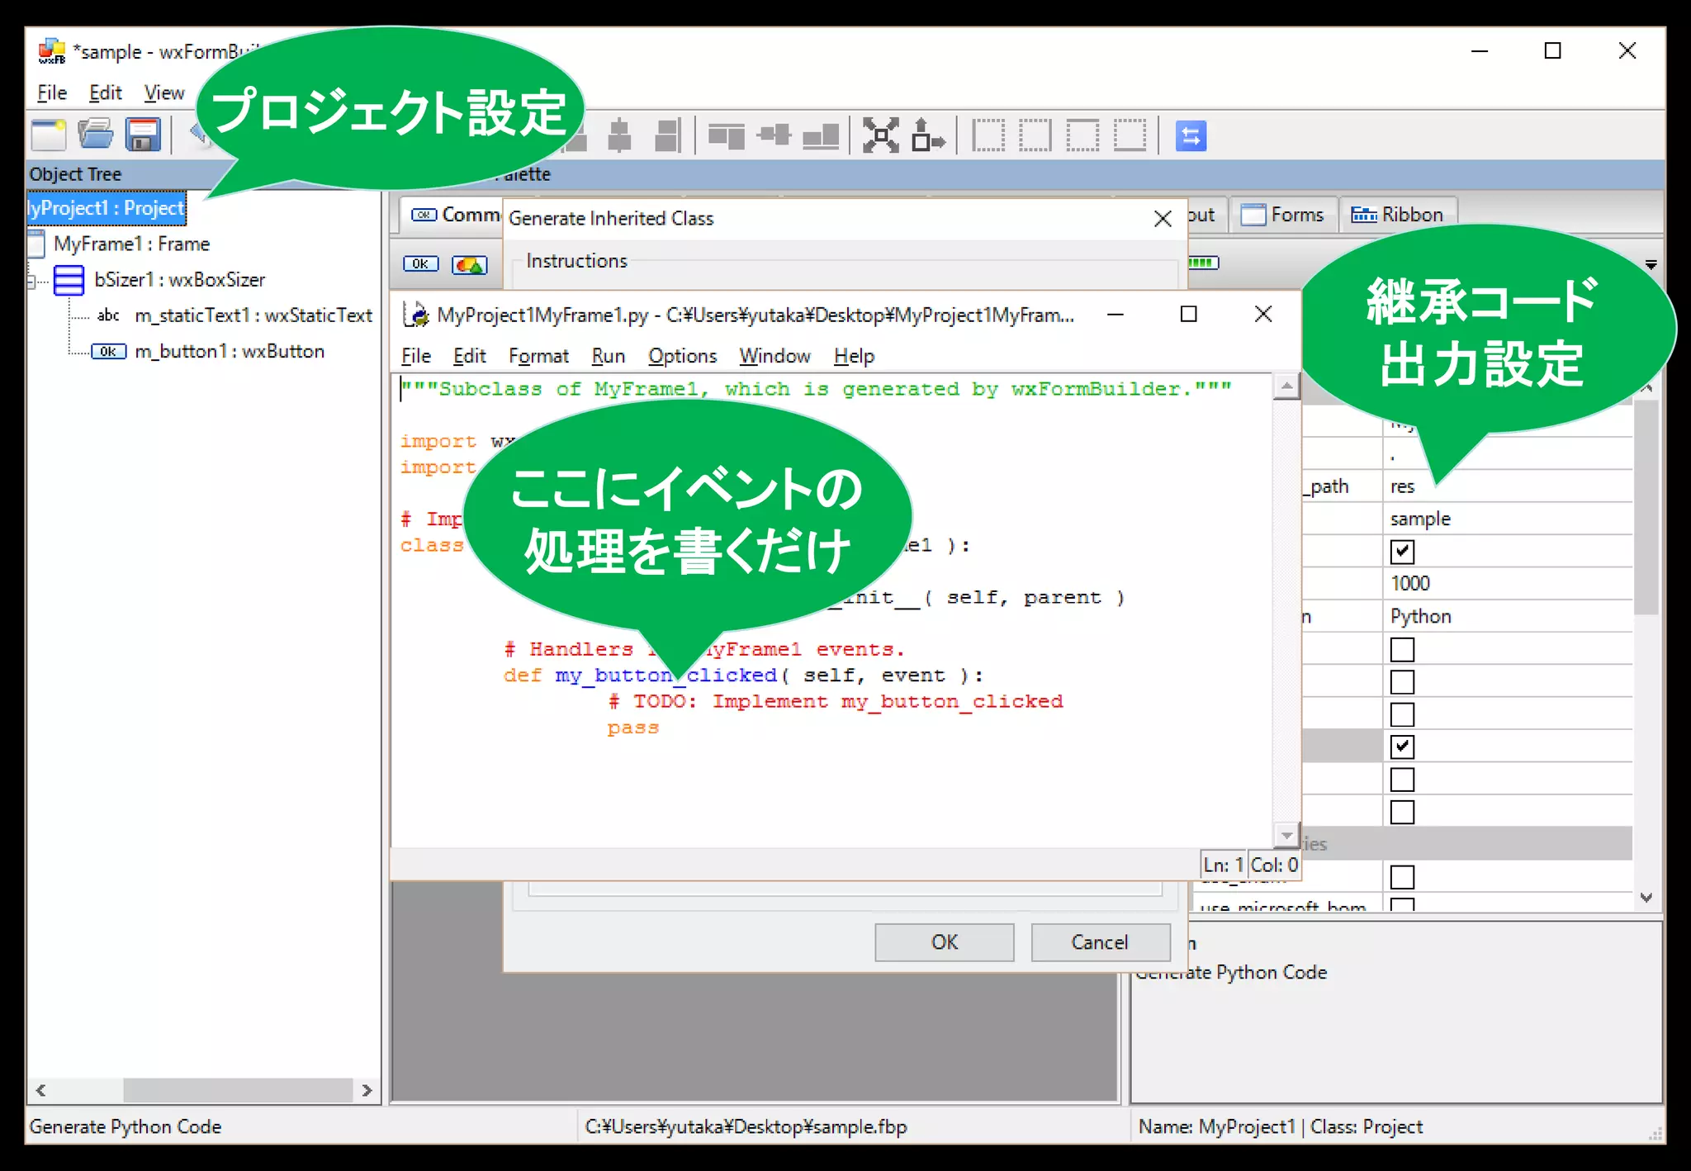Viewport: 1691px width, 1171px height.
Task: Save project with the floppy disk icon
Action: click(143, 135)
